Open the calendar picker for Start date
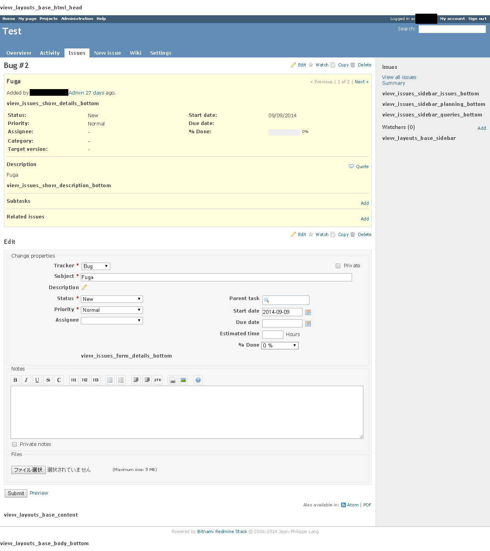 308,312
